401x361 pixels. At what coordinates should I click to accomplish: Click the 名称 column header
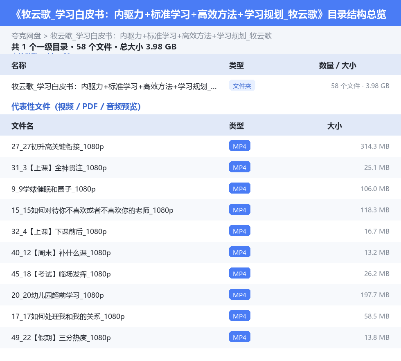coord(19,65)
